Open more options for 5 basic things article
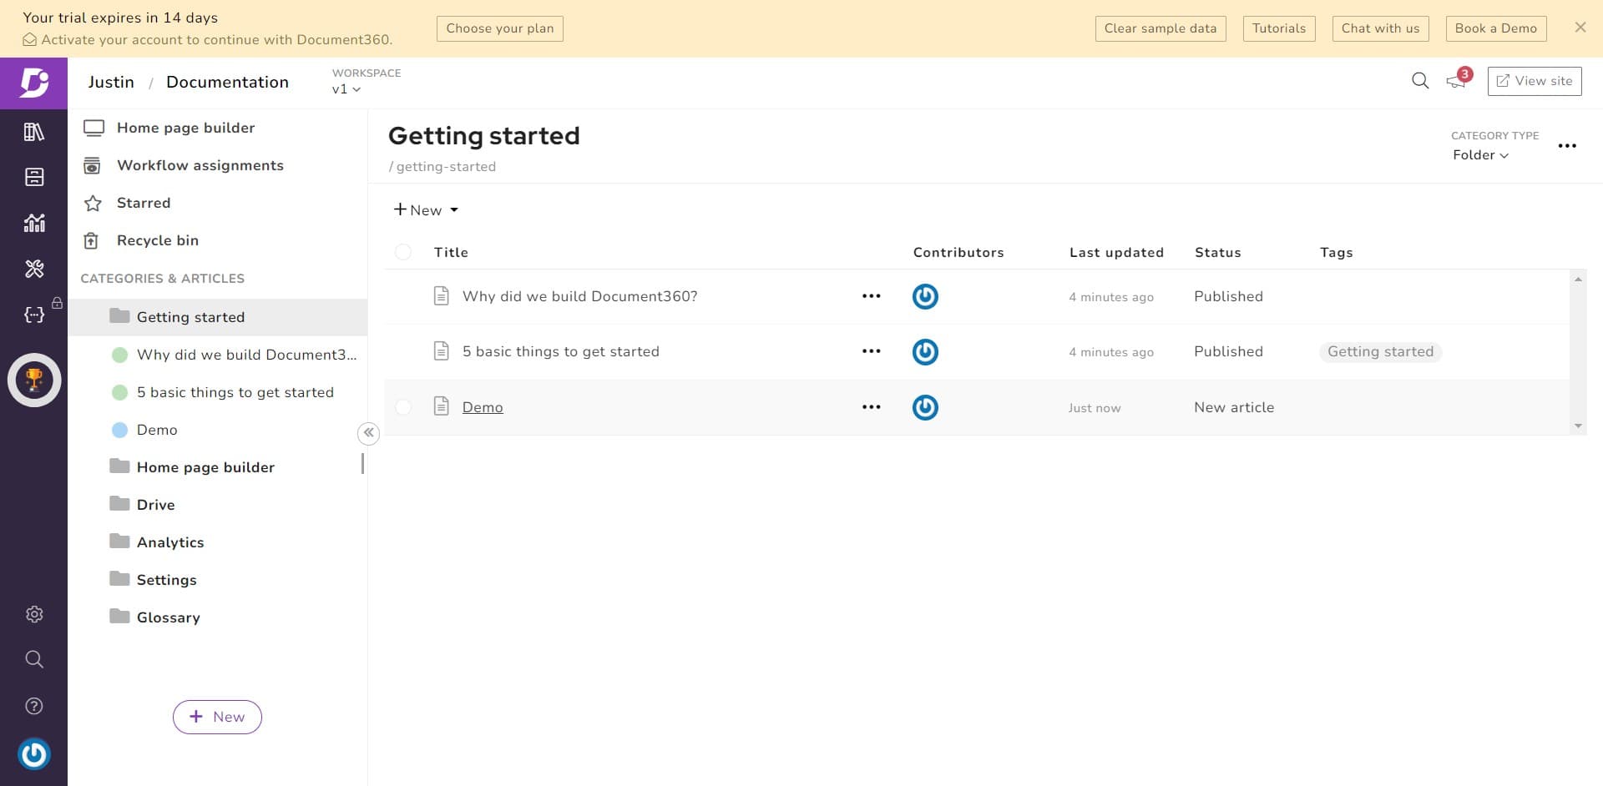1603x786 pixels. pos(871,351)
